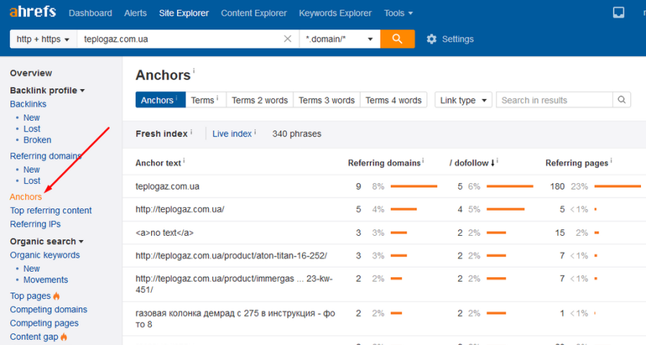Image resolution: width=646 pixels, height=345 pixels.
Task: Open the Tools menu dropdown
Action: 398,13
